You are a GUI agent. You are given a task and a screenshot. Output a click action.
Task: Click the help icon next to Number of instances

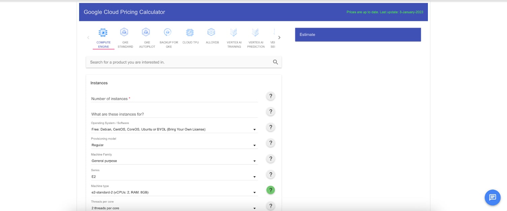270,96
